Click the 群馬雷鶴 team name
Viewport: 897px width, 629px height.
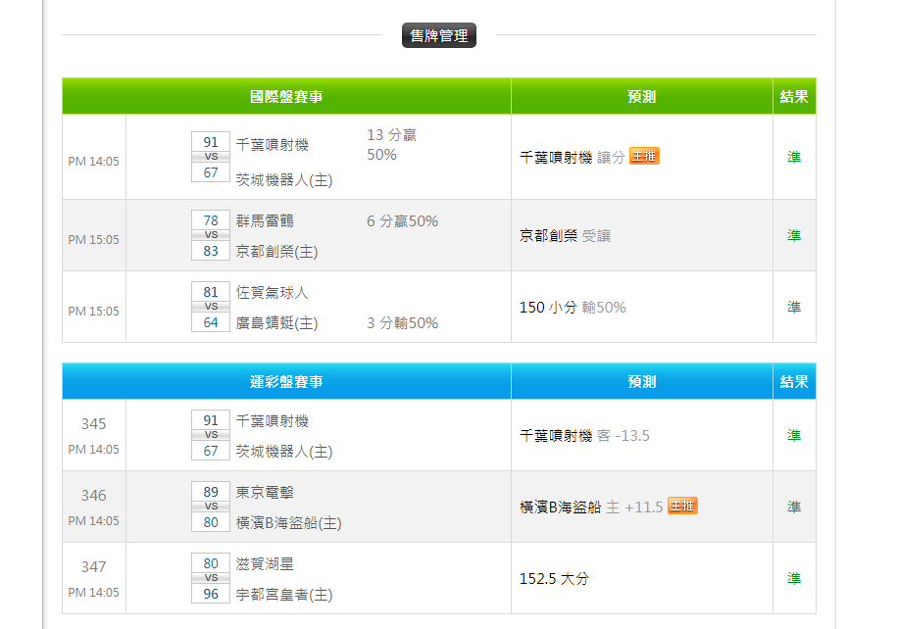coord(265,220)
